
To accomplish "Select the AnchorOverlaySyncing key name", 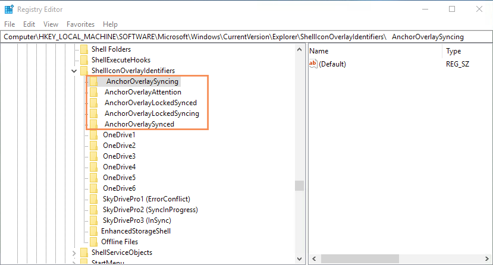I will [x=142, y=81].
